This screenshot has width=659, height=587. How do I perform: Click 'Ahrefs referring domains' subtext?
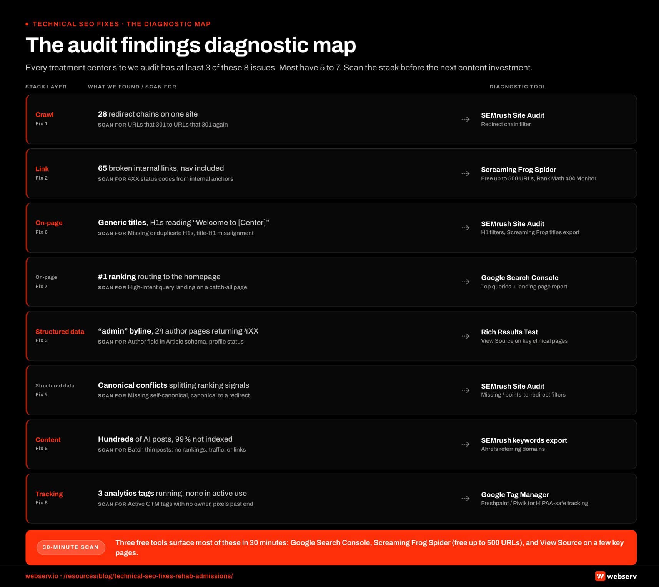[x=513, y=449]
